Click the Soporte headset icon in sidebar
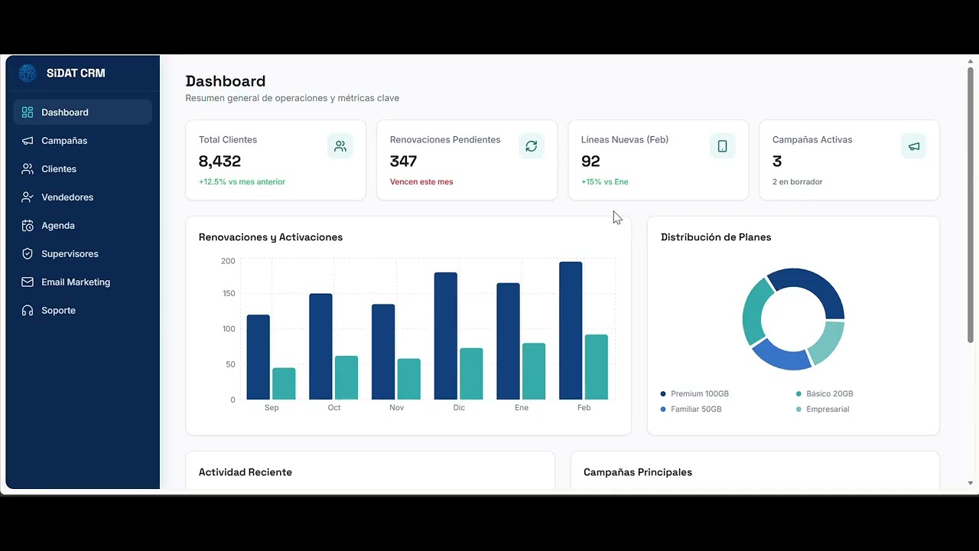The image size is (979, 551). point(28,311)
